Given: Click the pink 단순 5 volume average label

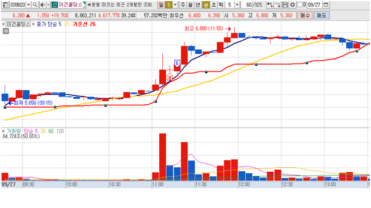Looking at the screenshot, I should coord(31,131).
